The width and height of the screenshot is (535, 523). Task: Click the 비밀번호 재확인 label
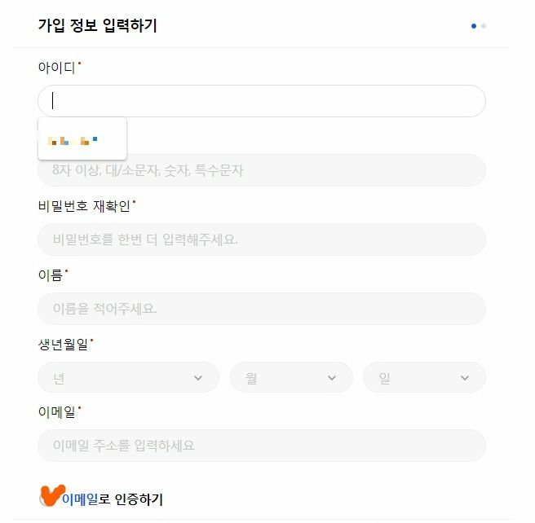point(84,206)
